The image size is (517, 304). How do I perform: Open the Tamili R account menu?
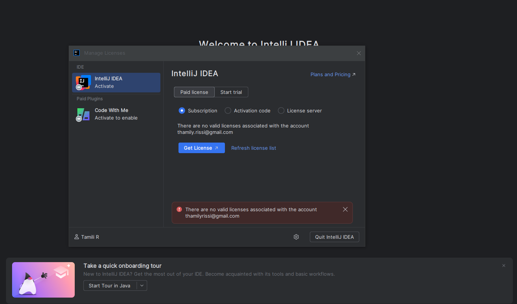tap(87, 237)
